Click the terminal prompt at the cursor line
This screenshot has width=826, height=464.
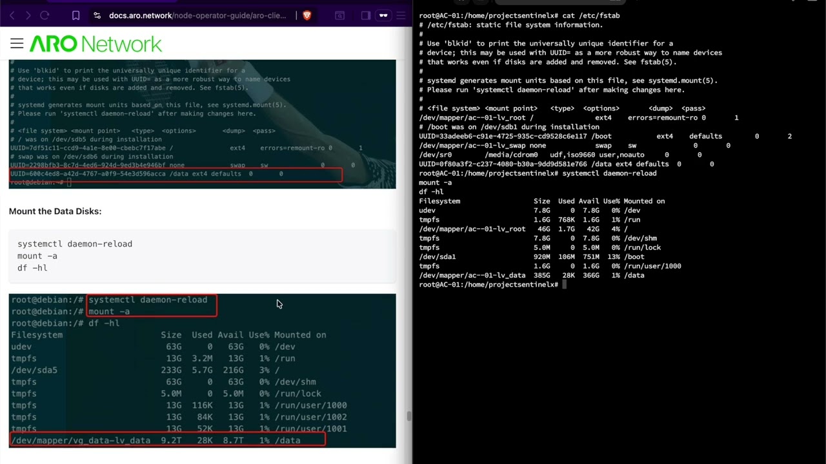(492, 284)
